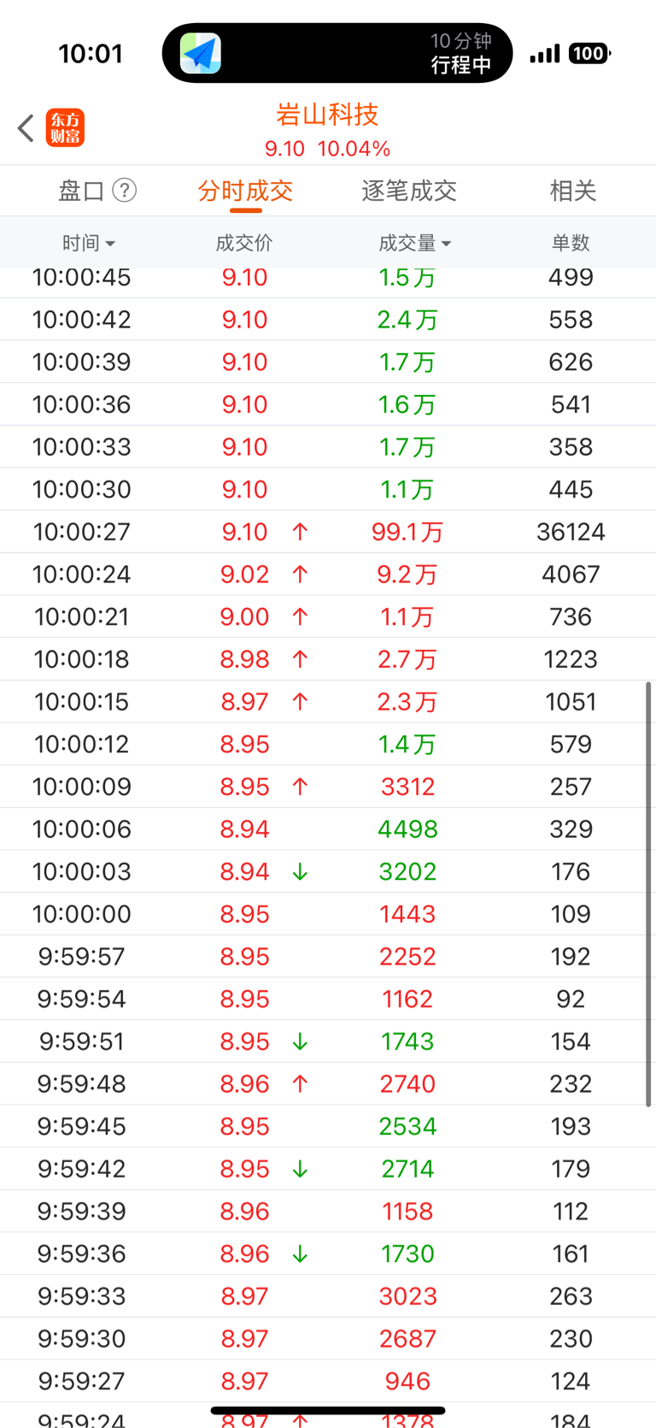Select the 99.1万 trade row at 10:00:27
The height and width of the screenshot is (1428, 656).
328,532
